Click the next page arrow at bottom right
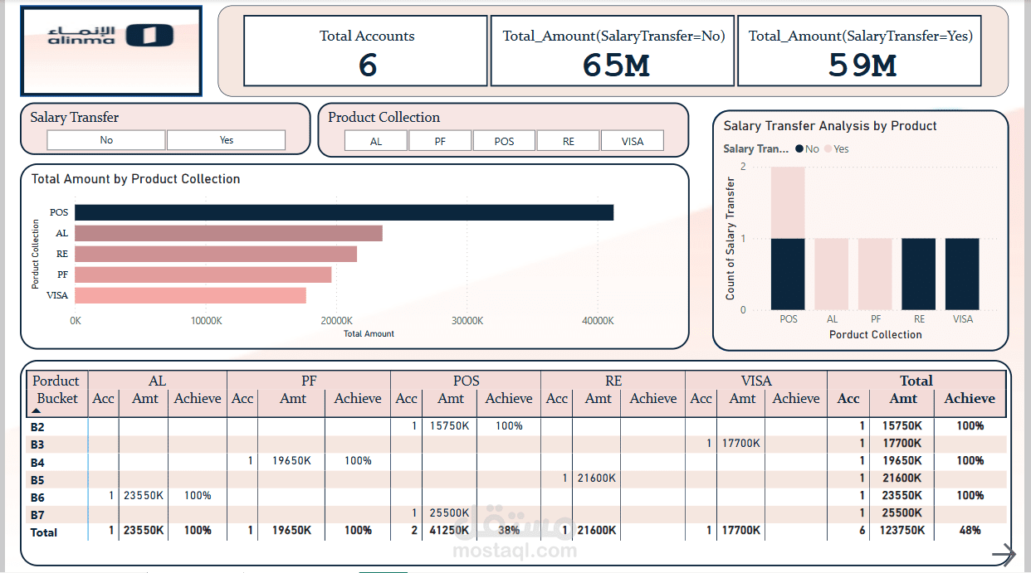This screenshot has height=573, width=1031. pyautogui.click(x=1004, y=553)
